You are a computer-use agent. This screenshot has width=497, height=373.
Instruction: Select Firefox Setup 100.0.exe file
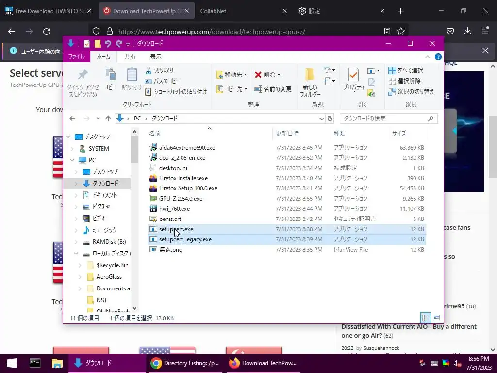tap(286, 188)
